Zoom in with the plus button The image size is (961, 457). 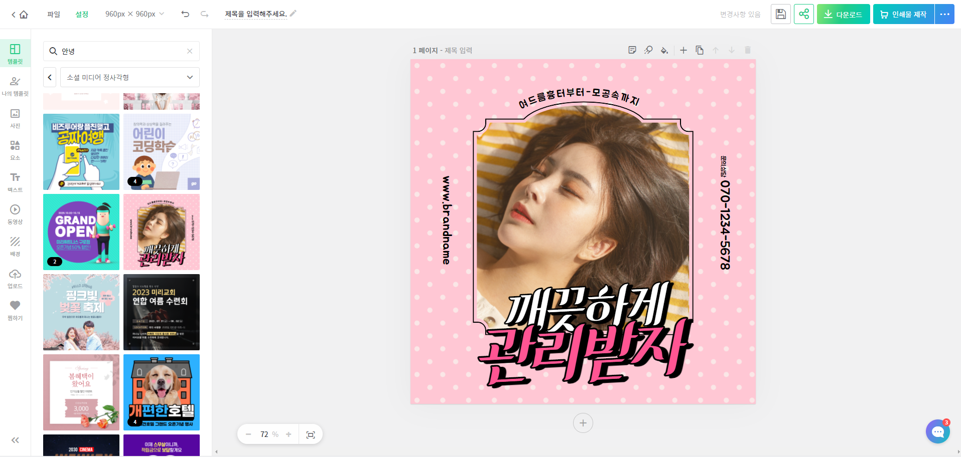pyautogui.click(x=289, y=434)
